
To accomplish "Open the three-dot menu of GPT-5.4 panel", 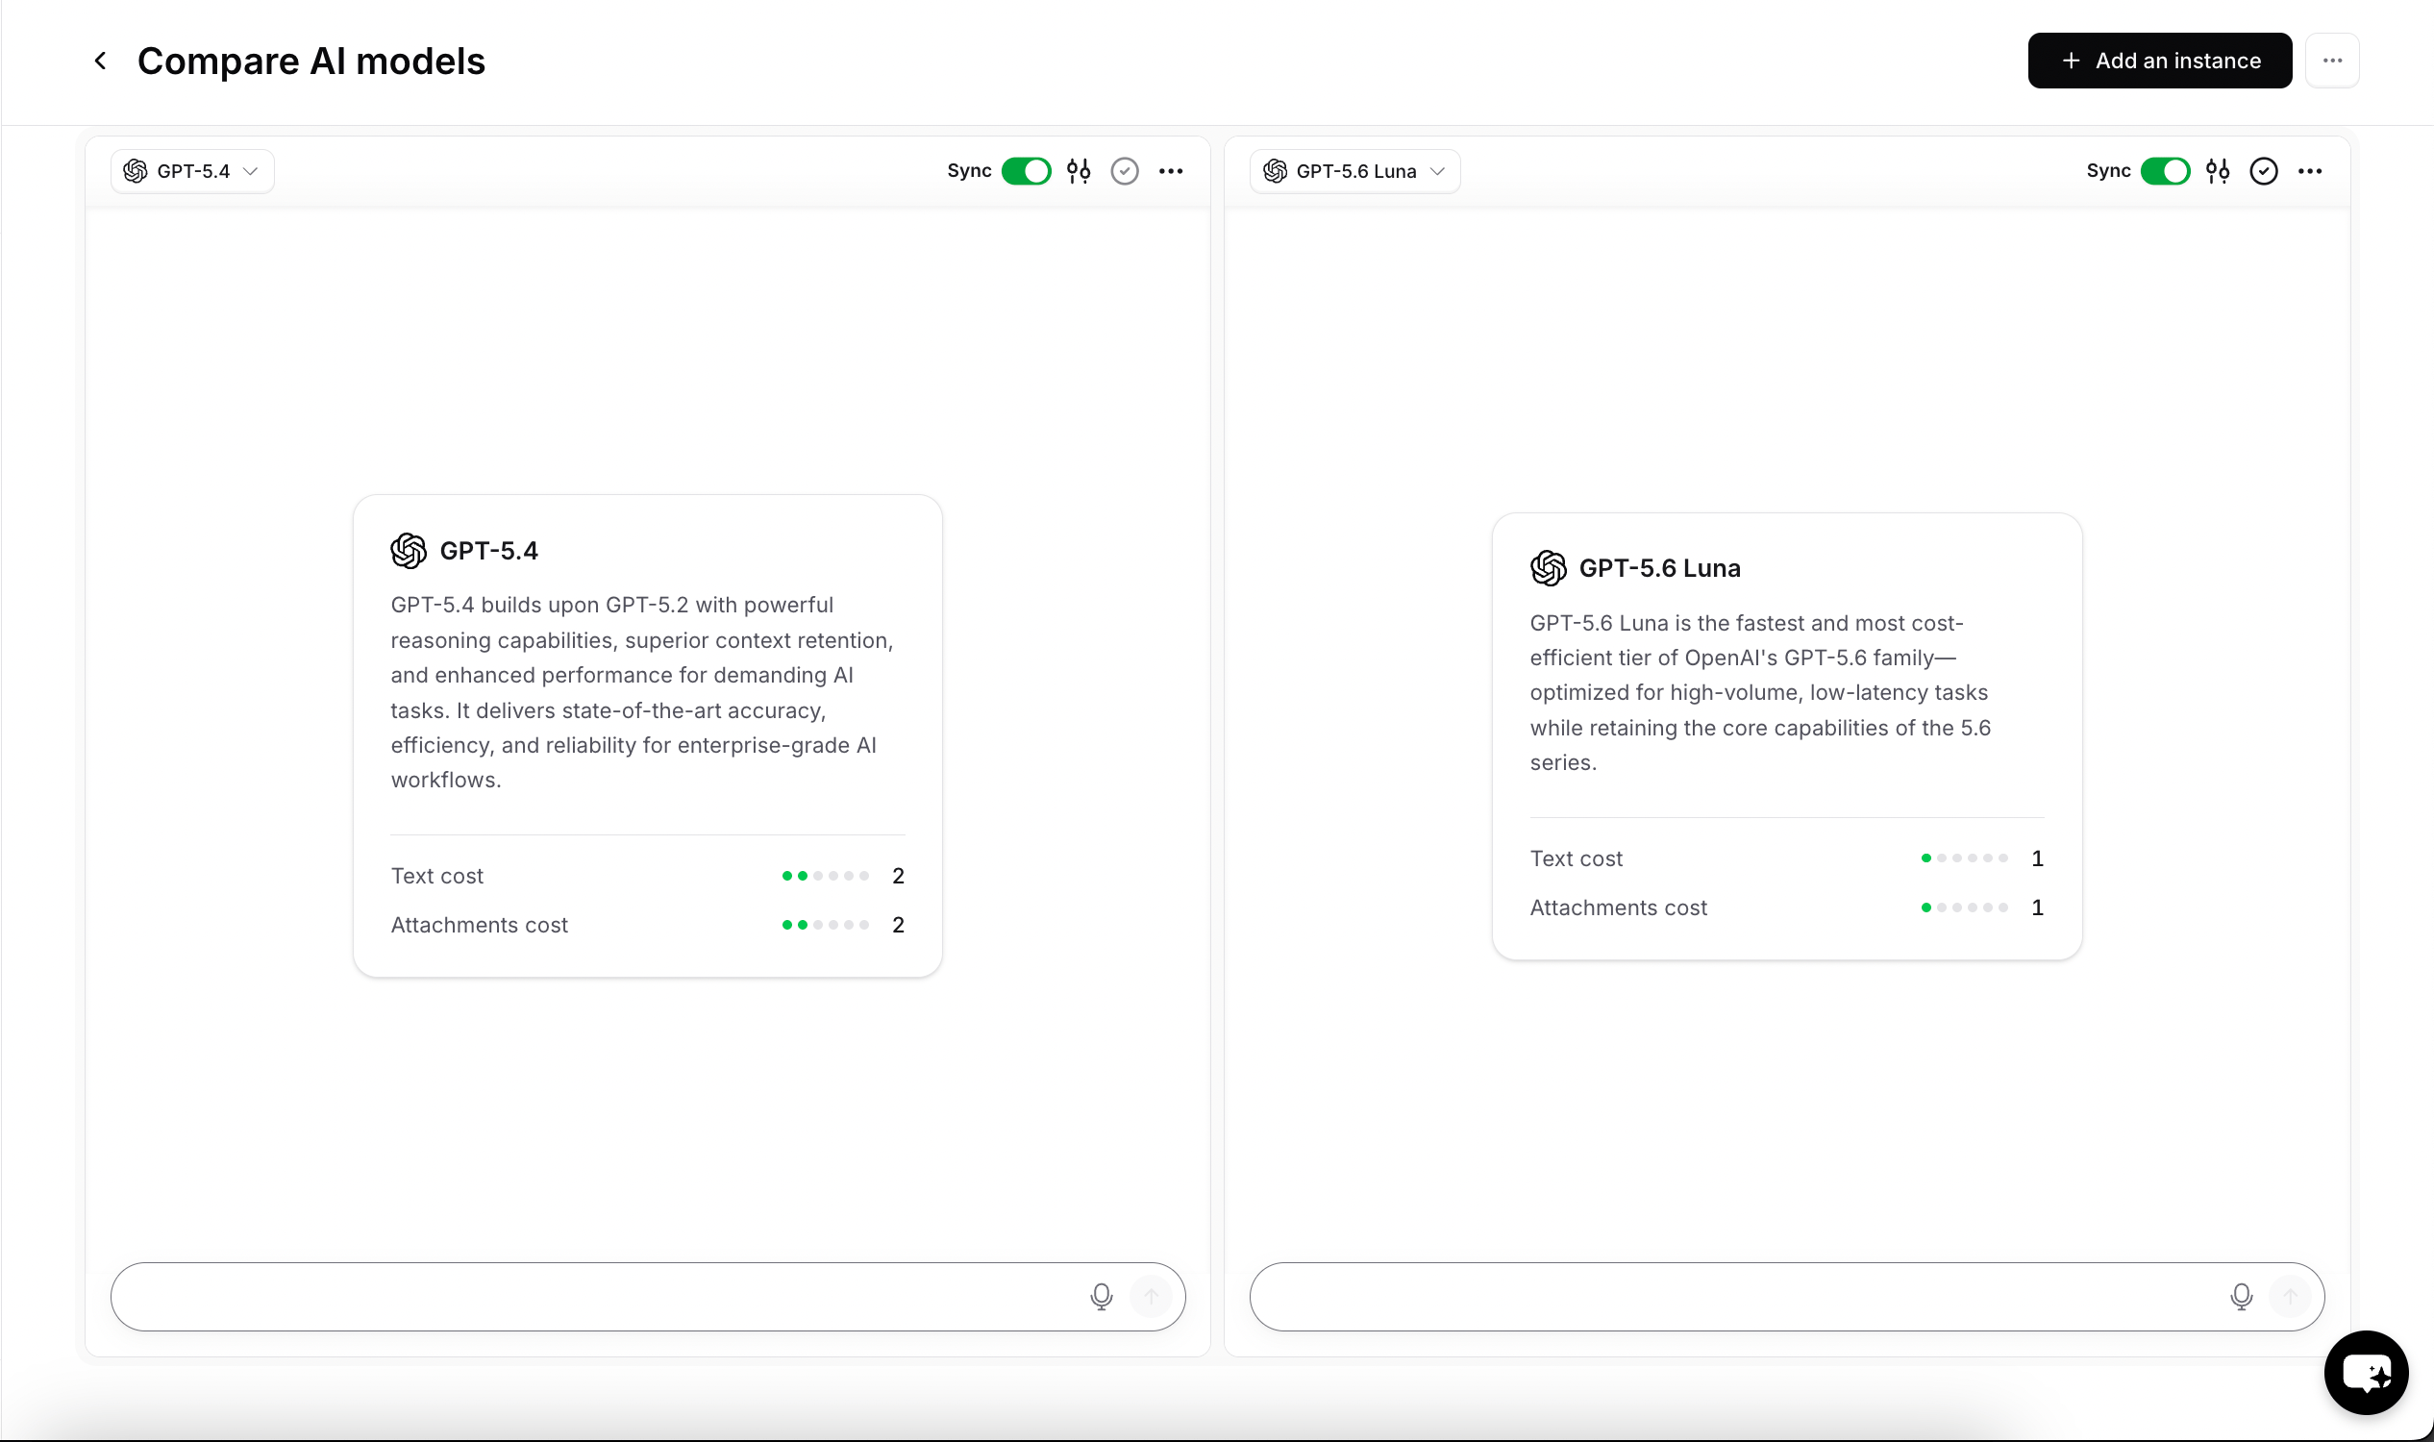I will pyautogui.click(x=1171, y=171).
